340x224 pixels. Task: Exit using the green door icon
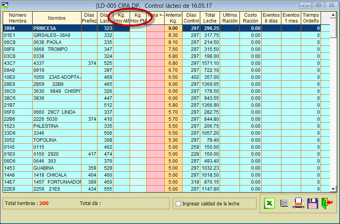326,203
